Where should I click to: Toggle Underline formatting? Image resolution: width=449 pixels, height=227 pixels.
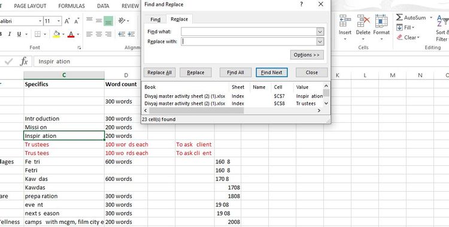pyautogui.click(x=19, y=34)
